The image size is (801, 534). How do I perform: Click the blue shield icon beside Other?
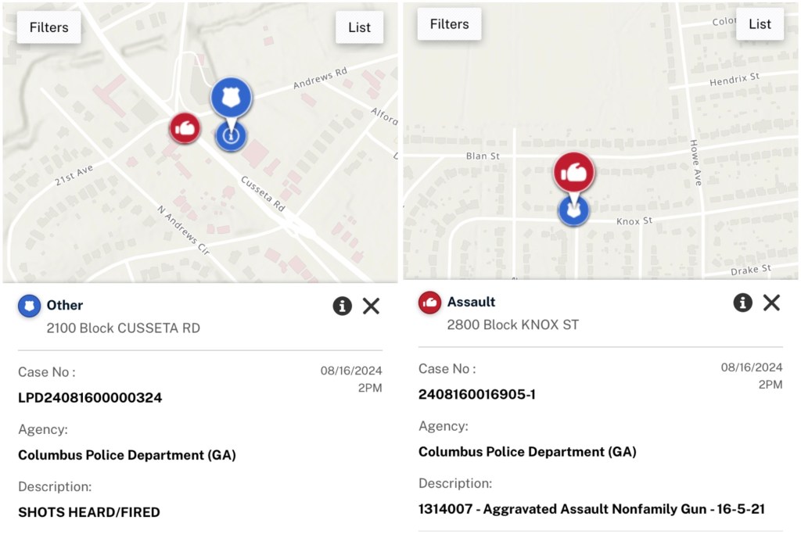pyautogui.click(x=29, y=306)
